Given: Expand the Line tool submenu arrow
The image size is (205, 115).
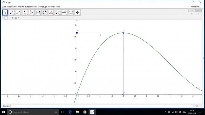Looking at the screenshot, I should tap(20, 15).
